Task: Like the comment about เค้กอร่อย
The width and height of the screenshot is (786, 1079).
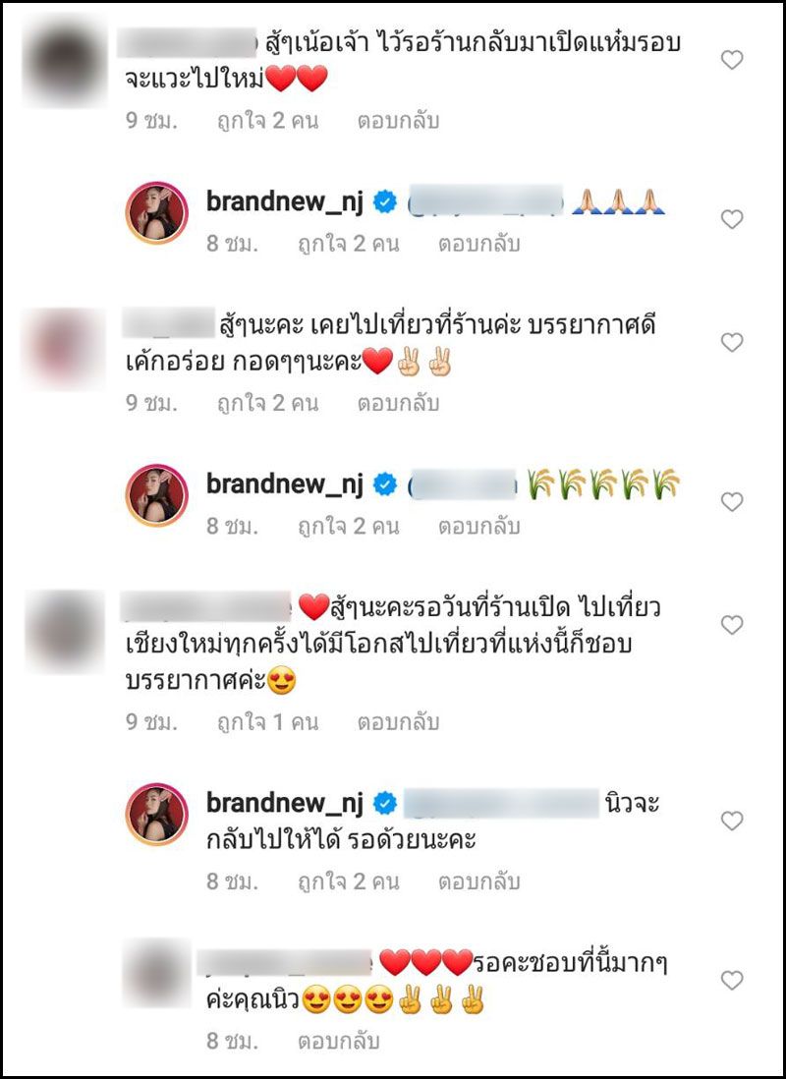Action: click(732, 342)
